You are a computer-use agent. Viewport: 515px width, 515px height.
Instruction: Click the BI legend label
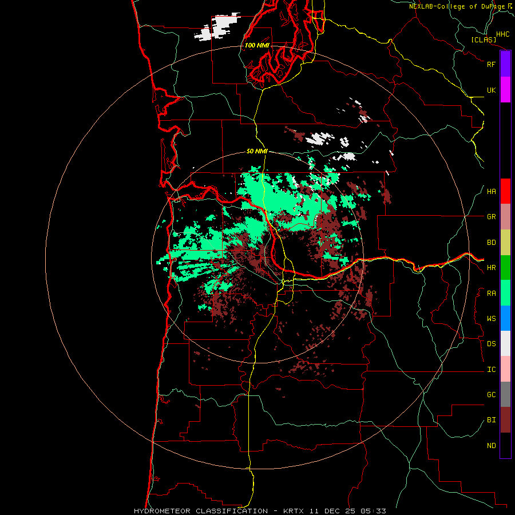(x=491, y=420)
